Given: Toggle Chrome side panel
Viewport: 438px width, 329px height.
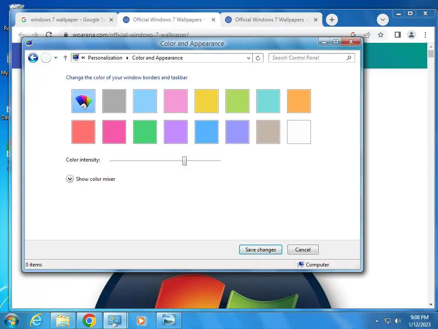Looking at the screenshot, I should tap(398, 35).
